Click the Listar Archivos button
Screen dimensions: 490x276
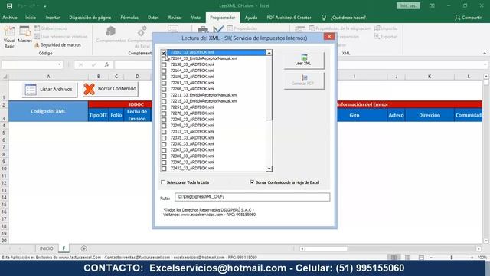point(49,90)
